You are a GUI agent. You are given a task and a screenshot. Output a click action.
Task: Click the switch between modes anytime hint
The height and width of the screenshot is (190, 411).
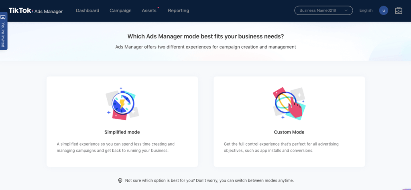click(x=210, y=180)
